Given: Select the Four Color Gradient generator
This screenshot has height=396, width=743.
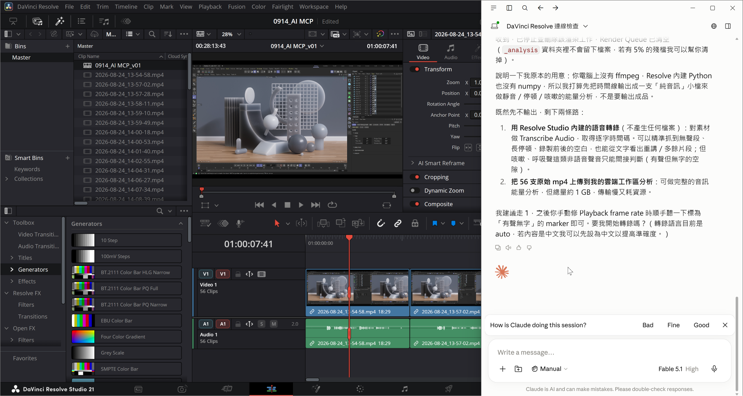Looking at the screenshot, I should pos(127,337).
